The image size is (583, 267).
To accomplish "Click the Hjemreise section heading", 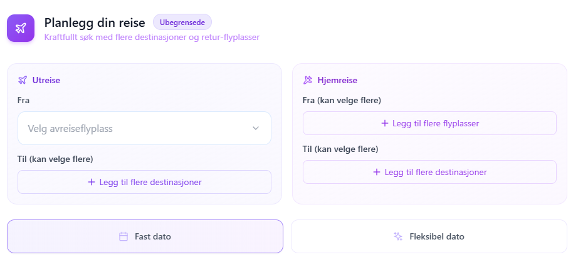I will pyautogui.click(x=337, y=80).
